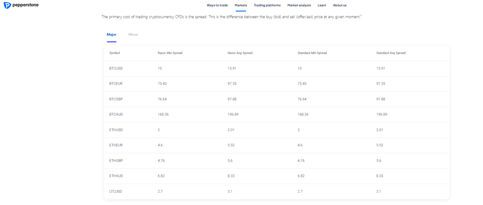The height and width of the screenshot is (205, 483).
Task: Open the Learn menu
Action: 322,5
